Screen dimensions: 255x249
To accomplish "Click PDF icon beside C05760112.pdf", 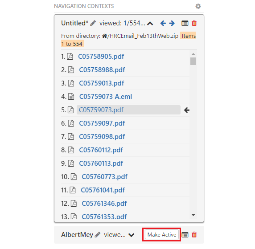I will click(x=71, y=150).
